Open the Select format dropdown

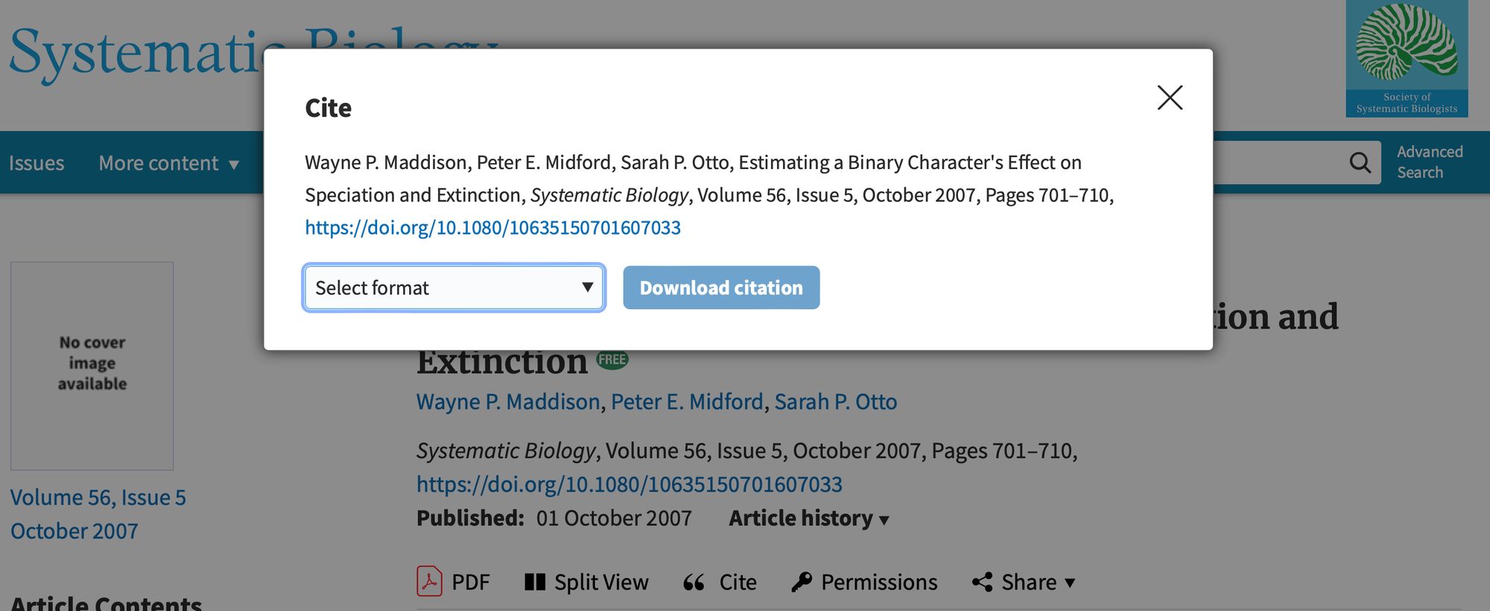click(x=454, y=288)
